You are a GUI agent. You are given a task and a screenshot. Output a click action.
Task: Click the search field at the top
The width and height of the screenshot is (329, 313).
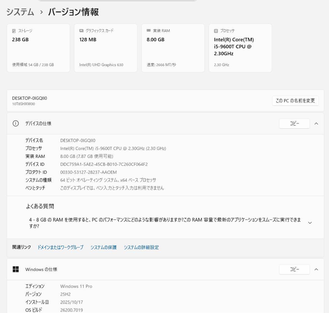(117, 1)
